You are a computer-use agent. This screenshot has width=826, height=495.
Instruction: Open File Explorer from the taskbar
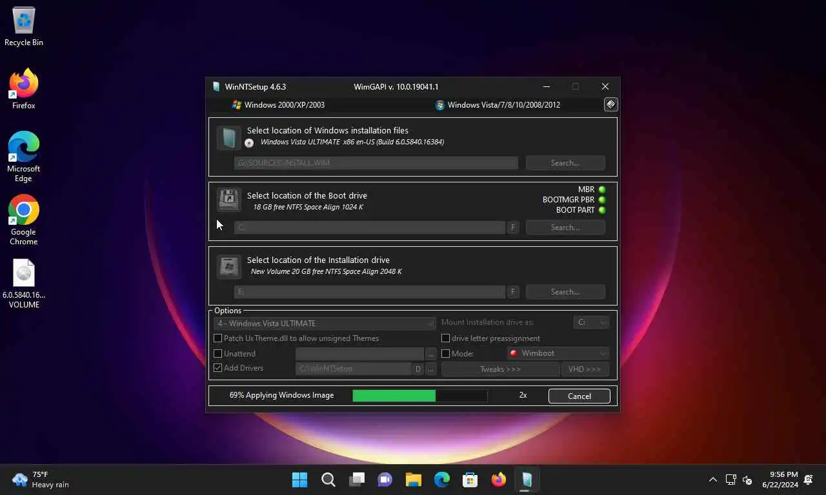point(413,480)
